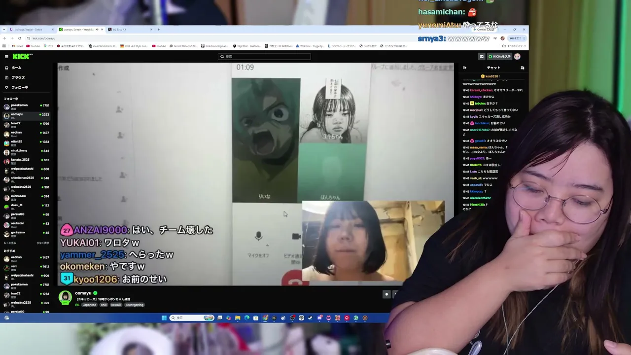This screenshot has height=355, width=631.
Task: Open the マップ bookmark
Action: click(48, 46)
